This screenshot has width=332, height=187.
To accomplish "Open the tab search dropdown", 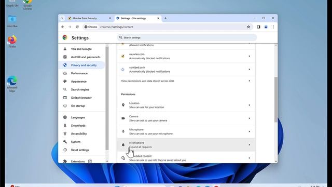I will point(62,18).
